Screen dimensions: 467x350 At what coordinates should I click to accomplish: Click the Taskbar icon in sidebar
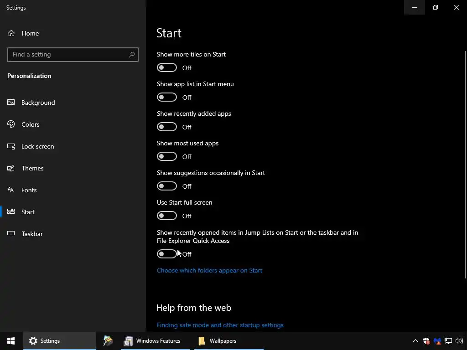[11, 233]
